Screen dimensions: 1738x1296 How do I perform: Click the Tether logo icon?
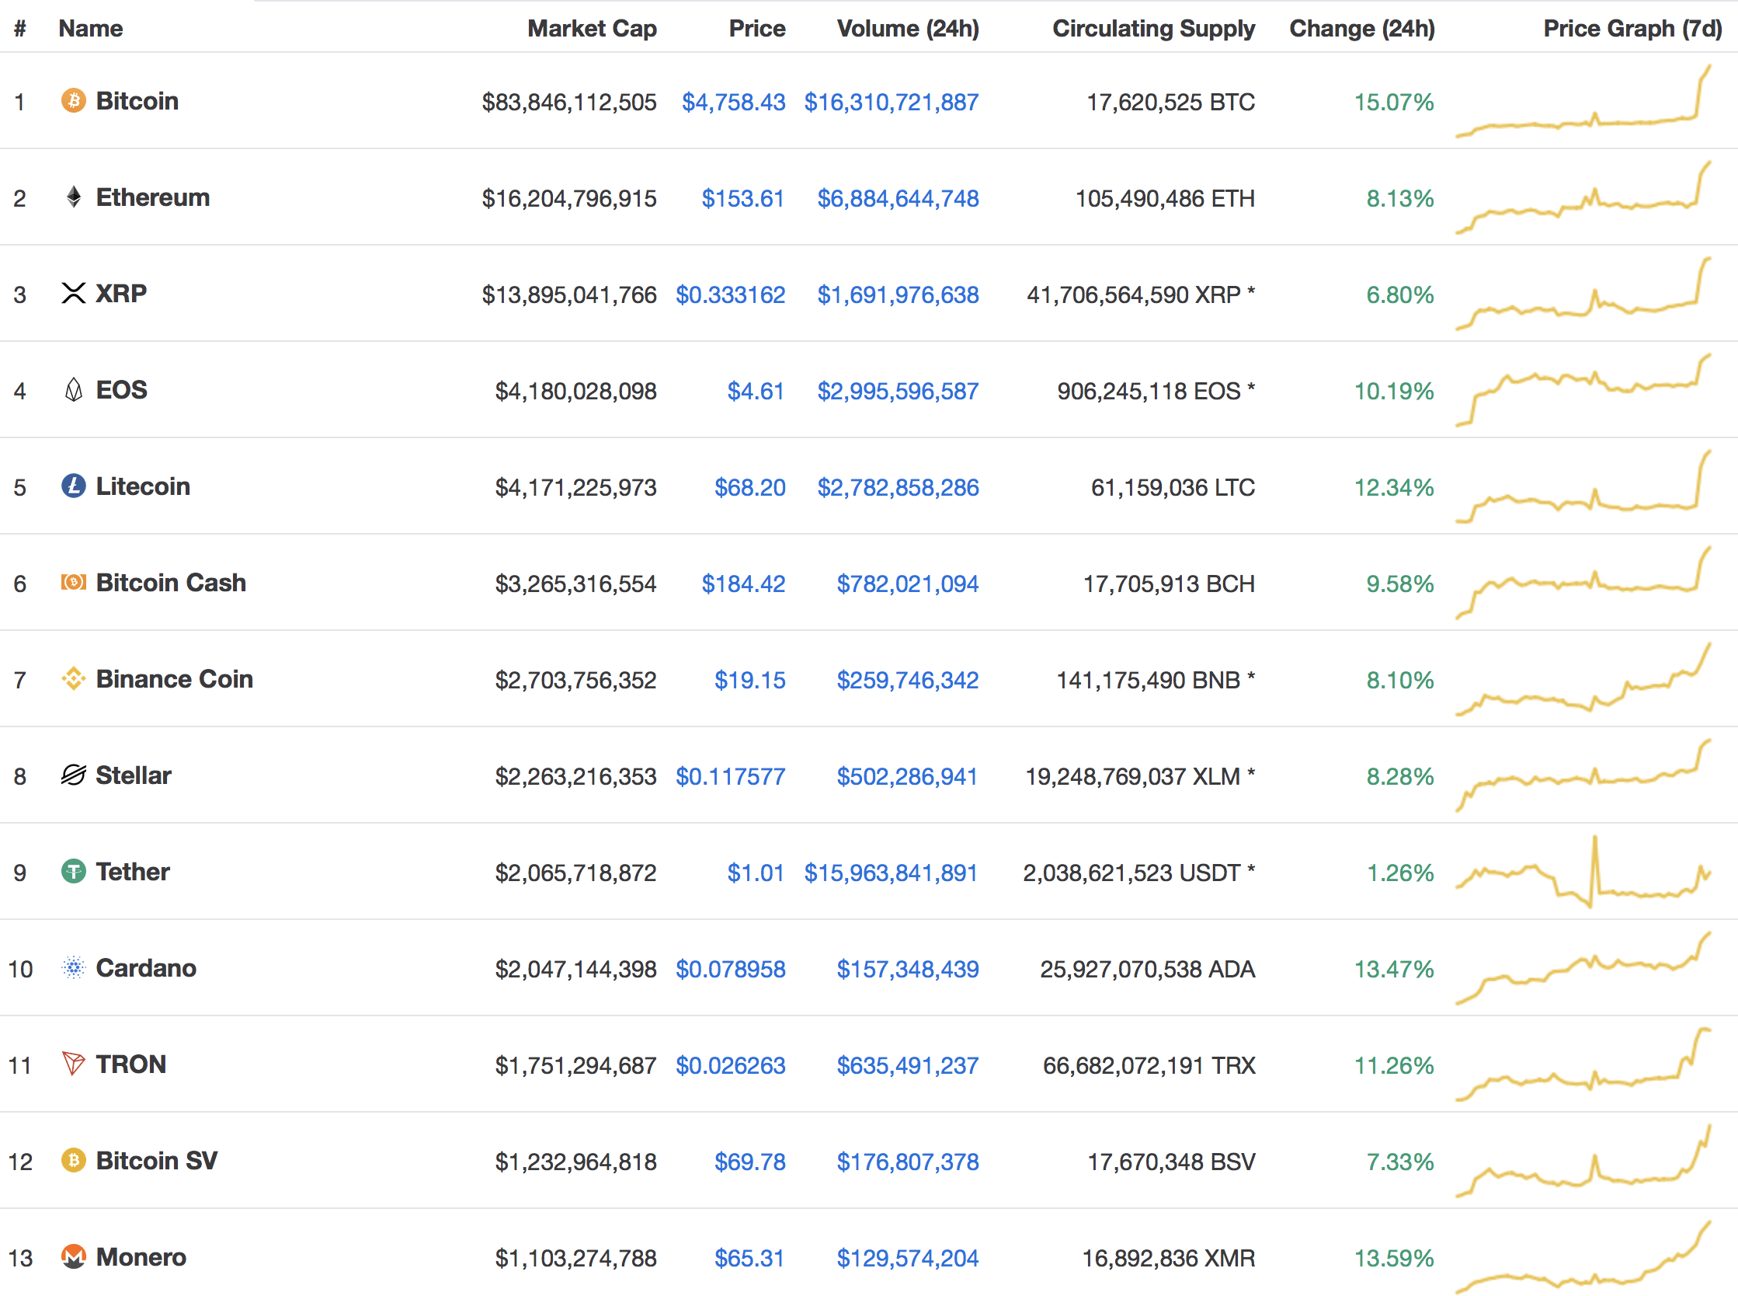click(x=74, y=872)
